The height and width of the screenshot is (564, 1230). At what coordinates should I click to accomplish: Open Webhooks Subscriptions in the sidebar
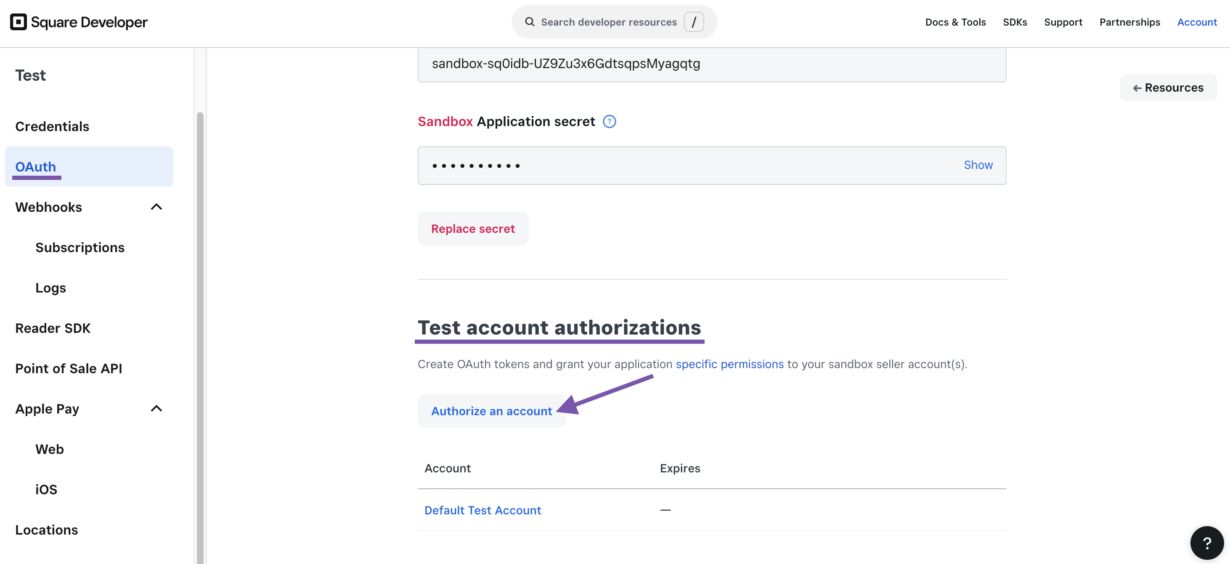(x=80, y=248)
